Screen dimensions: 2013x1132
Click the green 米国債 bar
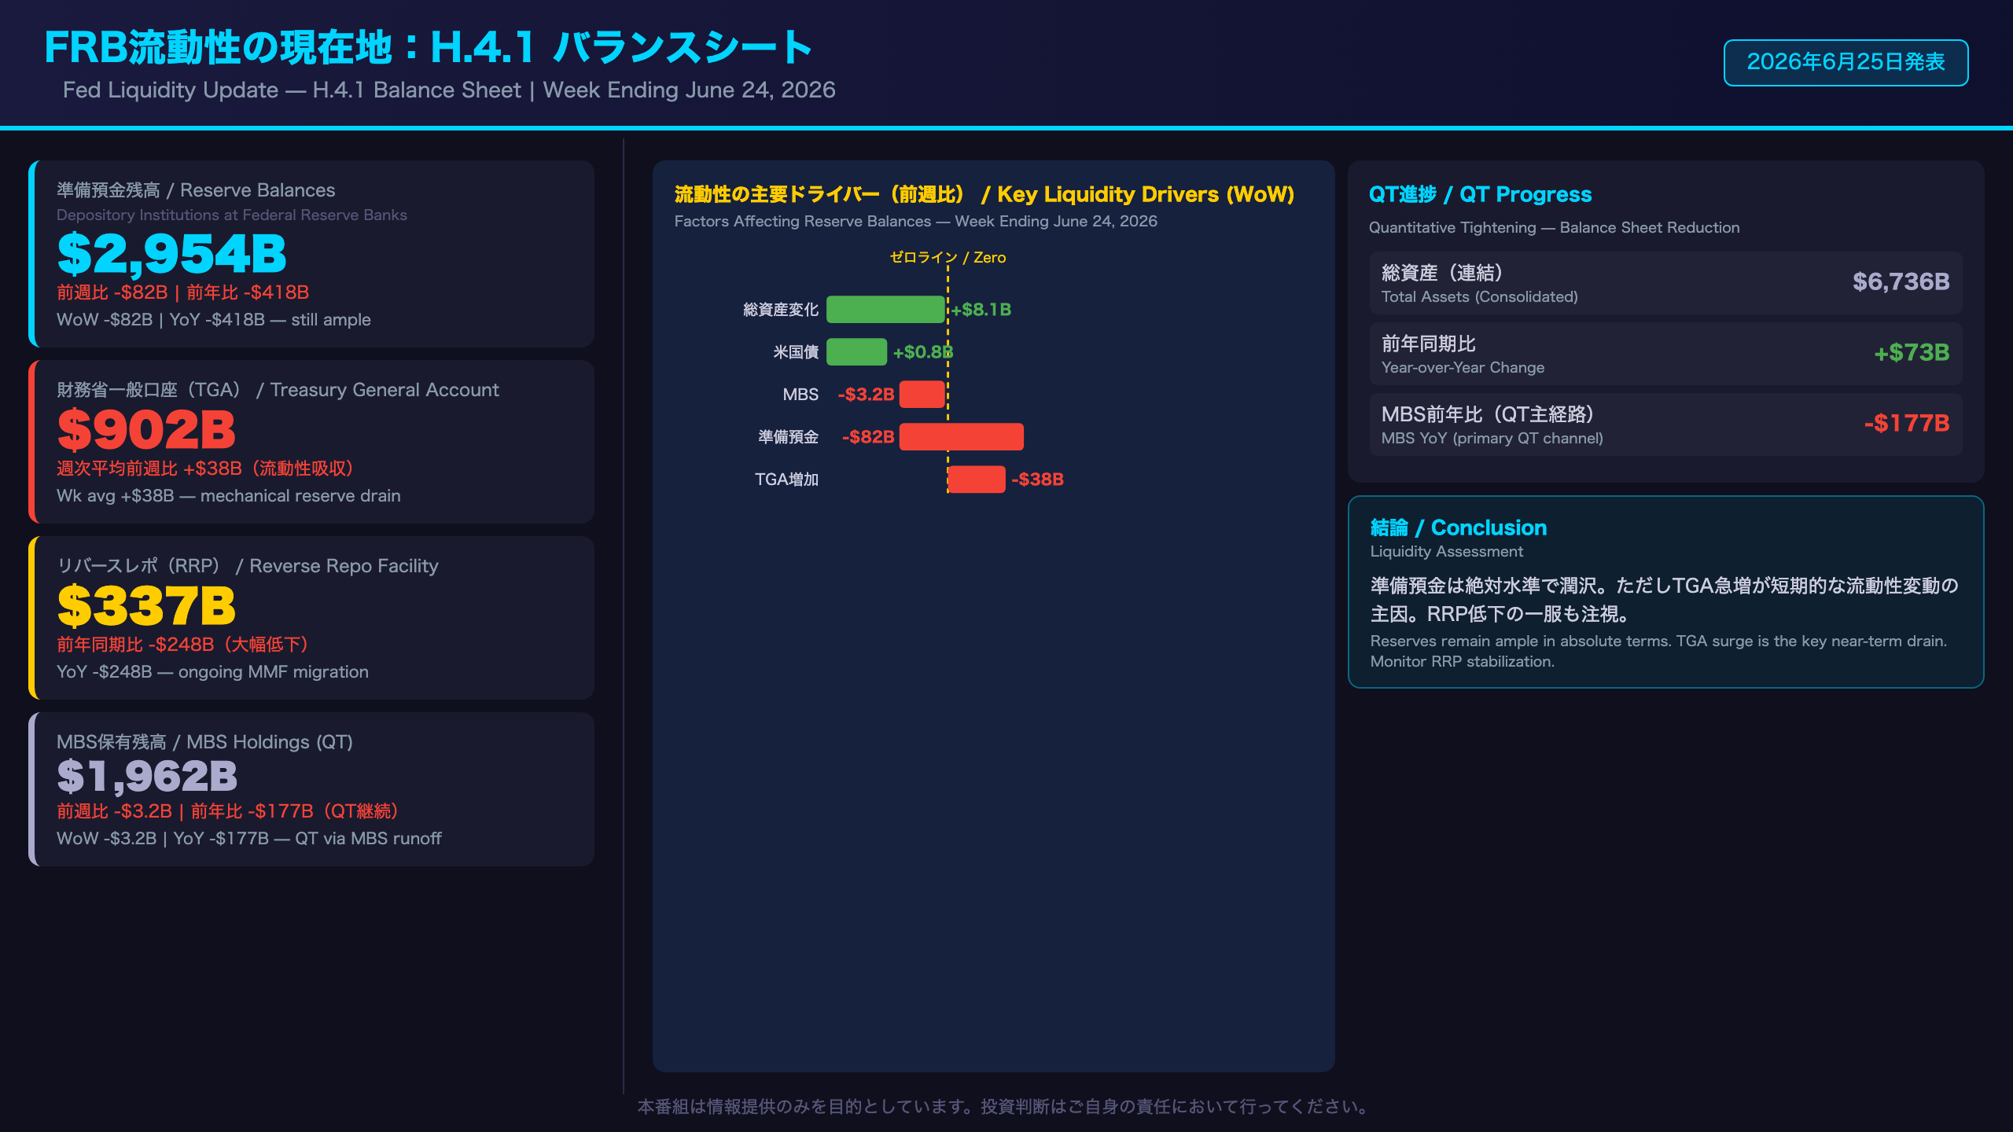coord(856,352)
